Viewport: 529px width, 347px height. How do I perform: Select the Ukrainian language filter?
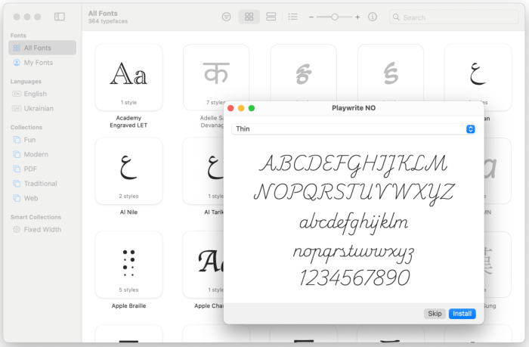point(42,108)
